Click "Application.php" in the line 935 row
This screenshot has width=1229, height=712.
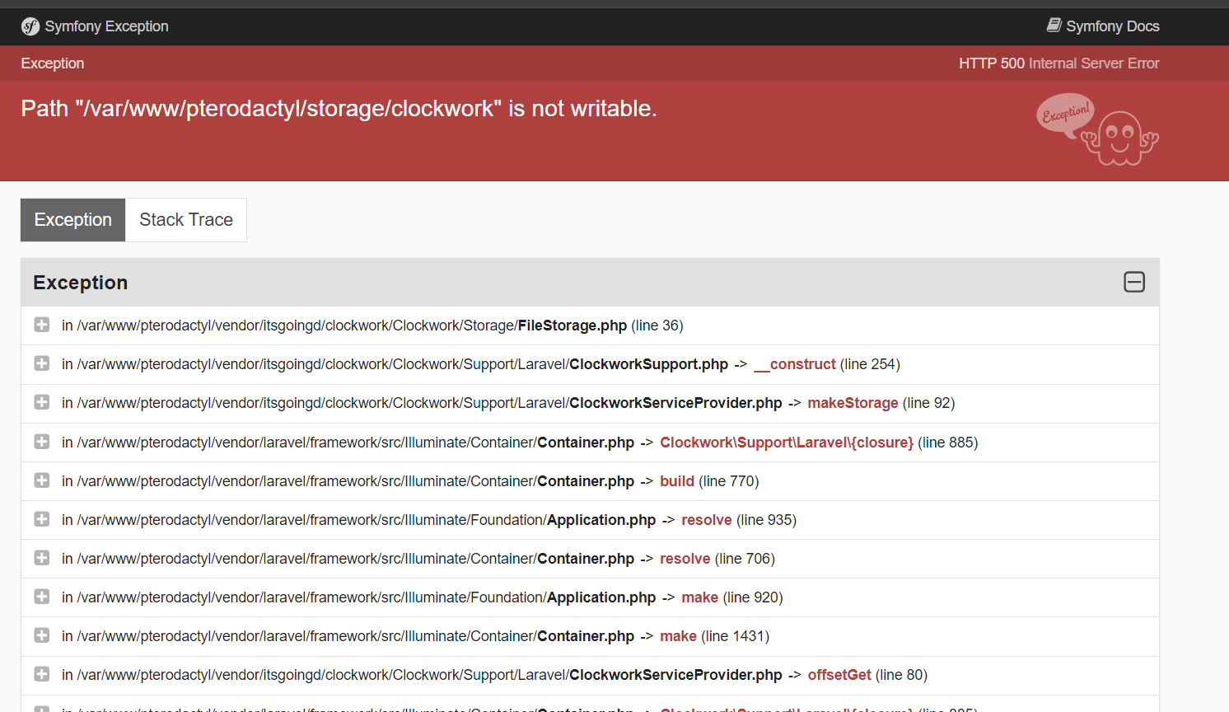tap(601, 520)
